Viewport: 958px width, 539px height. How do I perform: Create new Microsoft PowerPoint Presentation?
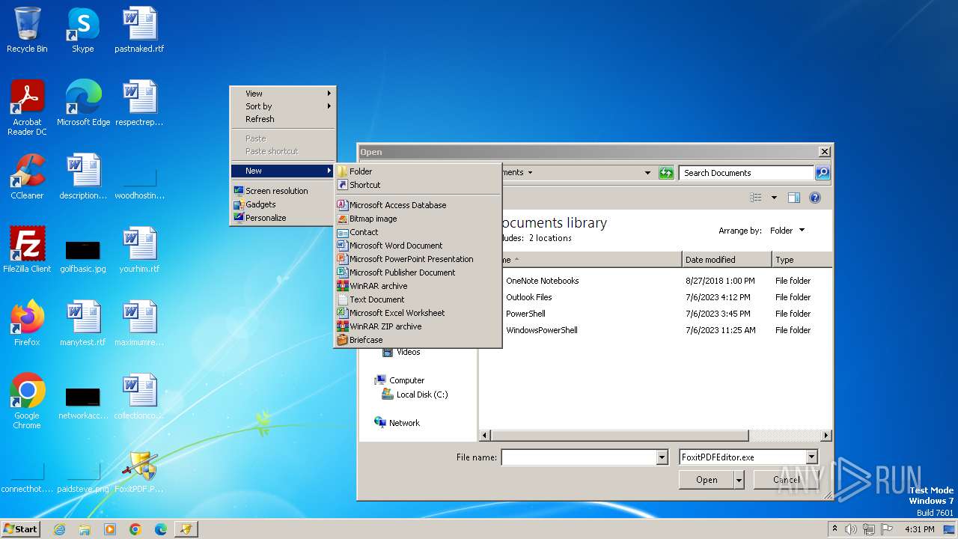point(418,259)
